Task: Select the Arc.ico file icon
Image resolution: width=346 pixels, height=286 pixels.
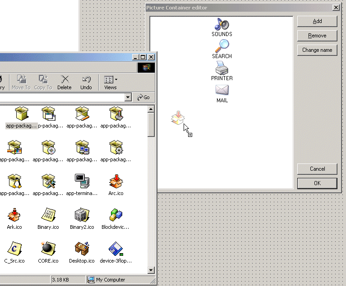Action: [116, 182]
